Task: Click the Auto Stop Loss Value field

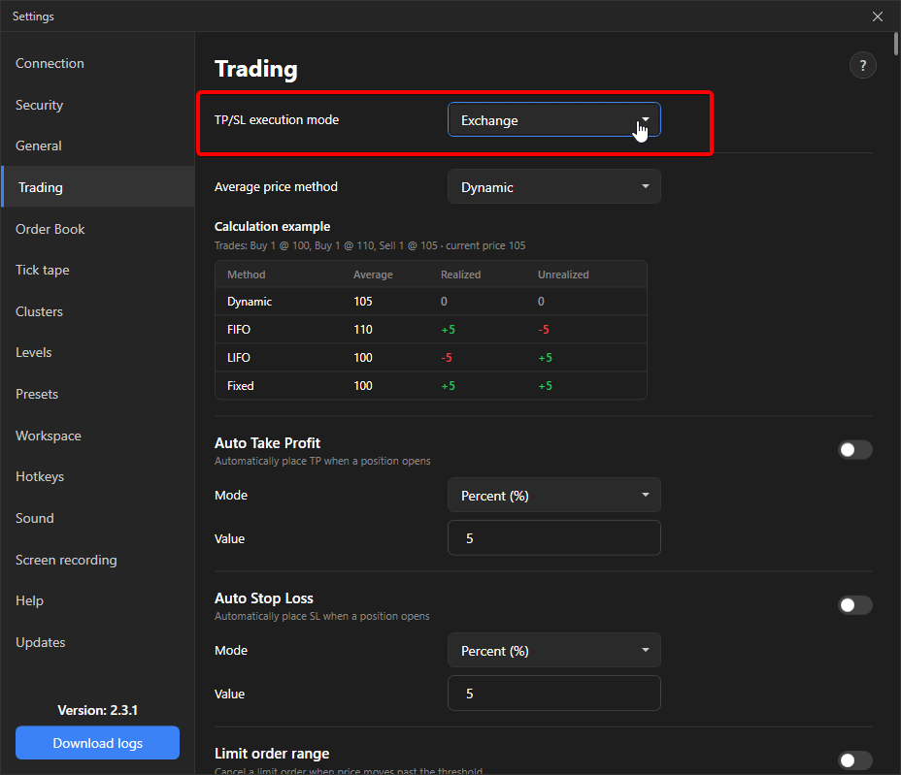Action: pyautogui.click(x=554, y=694)
